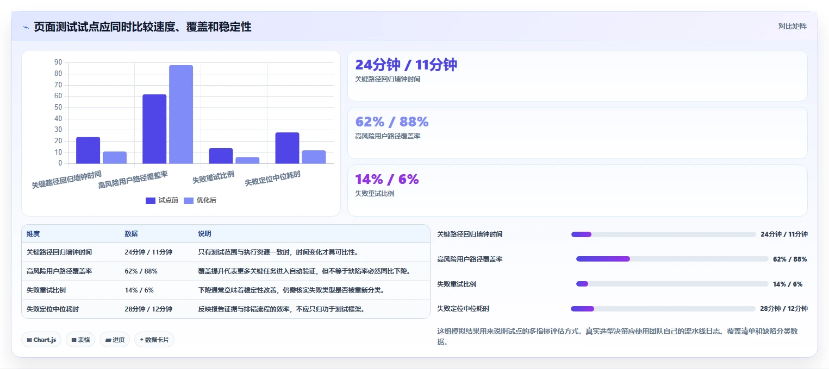Image resolution: width=829 pixels, height=369 pixels.
Task: Click the 说明 table column header
Action: 204,234
